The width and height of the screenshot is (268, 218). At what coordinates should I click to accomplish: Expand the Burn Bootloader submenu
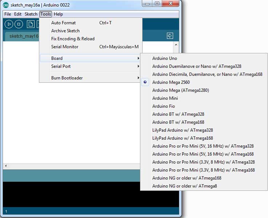(90, 78)
